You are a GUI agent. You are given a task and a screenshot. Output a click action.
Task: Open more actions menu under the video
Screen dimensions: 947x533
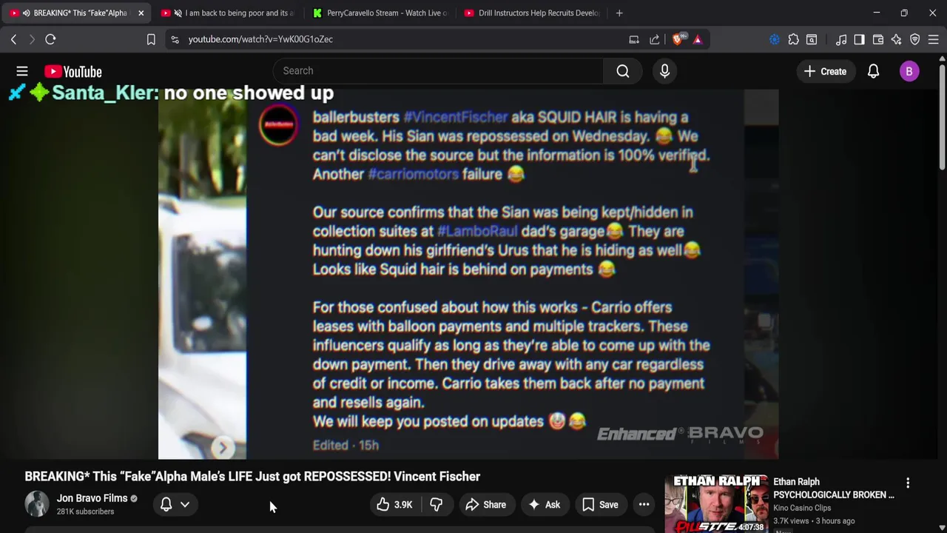click(644, 505)
